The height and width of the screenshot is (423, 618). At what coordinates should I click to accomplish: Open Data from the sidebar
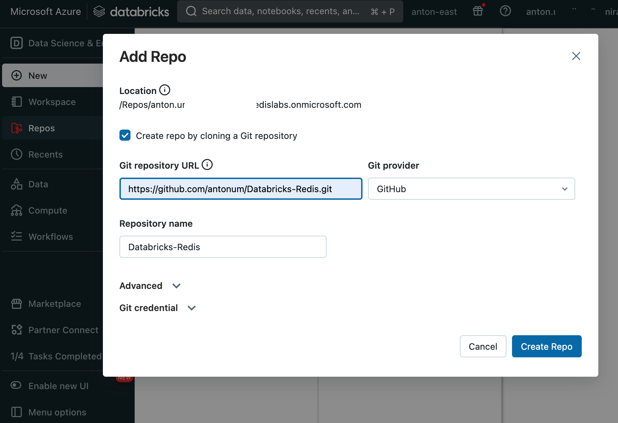tap(52, 184)
